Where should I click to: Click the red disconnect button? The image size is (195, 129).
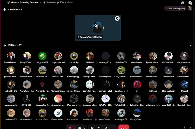tap(122, 128)
